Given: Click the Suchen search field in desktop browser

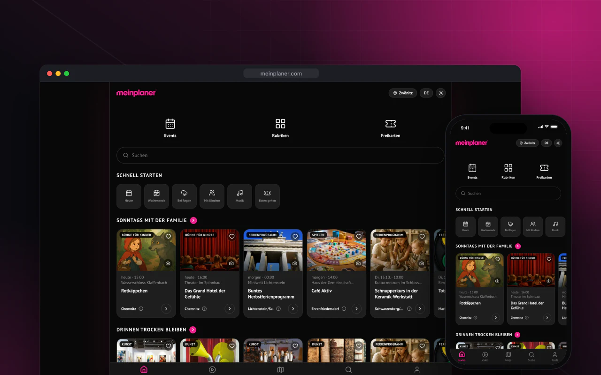Looking at the screenshot, I should (280, 155).
